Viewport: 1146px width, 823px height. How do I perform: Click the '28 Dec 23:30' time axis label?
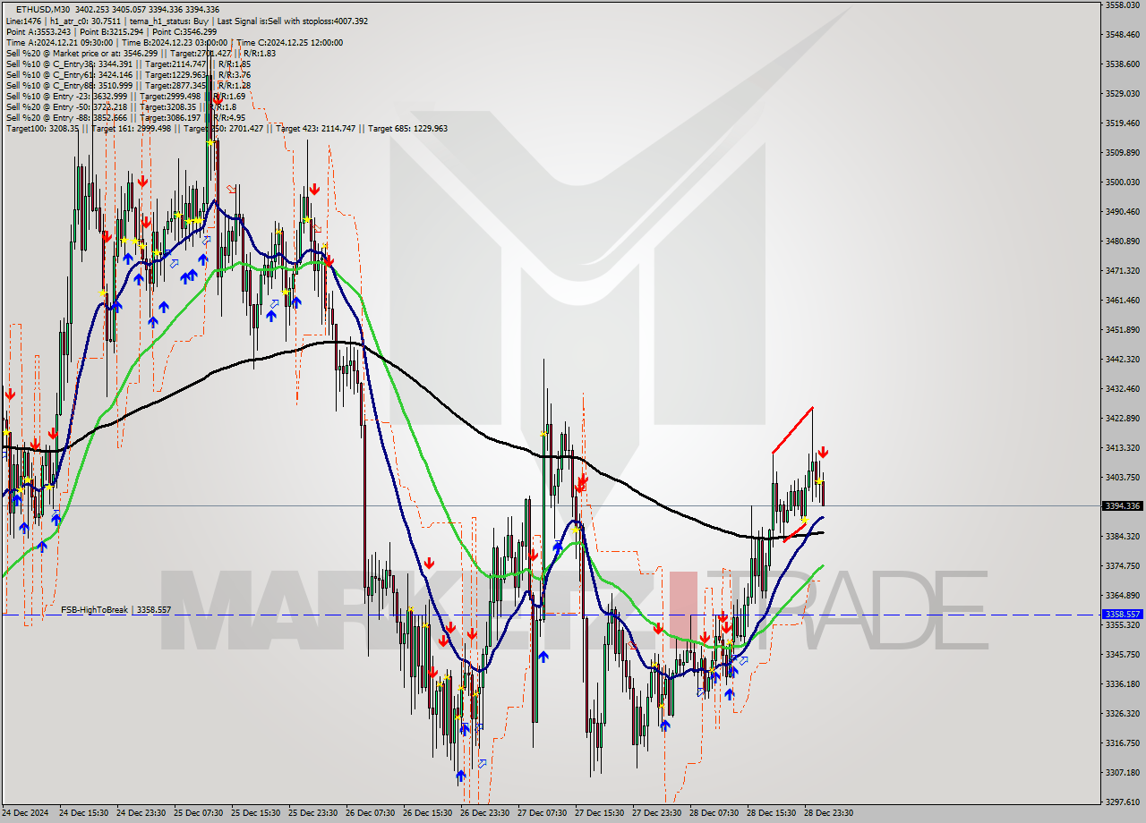pos(828,813)
